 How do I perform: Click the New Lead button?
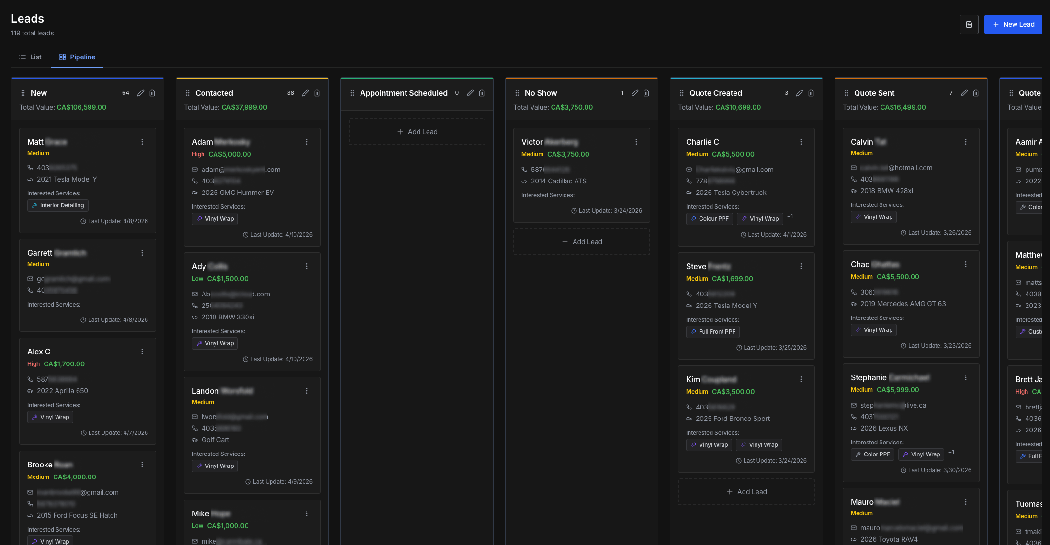point(1013,24)
